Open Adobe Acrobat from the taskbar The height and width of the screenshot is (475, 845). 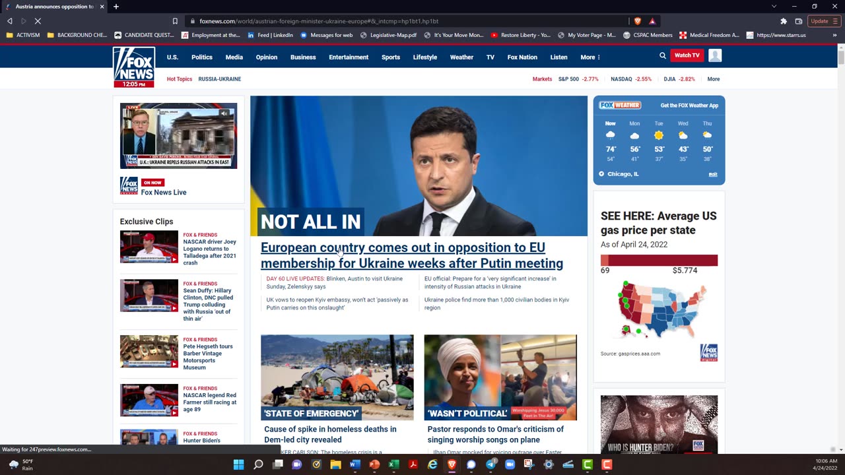tap(413, 464)
